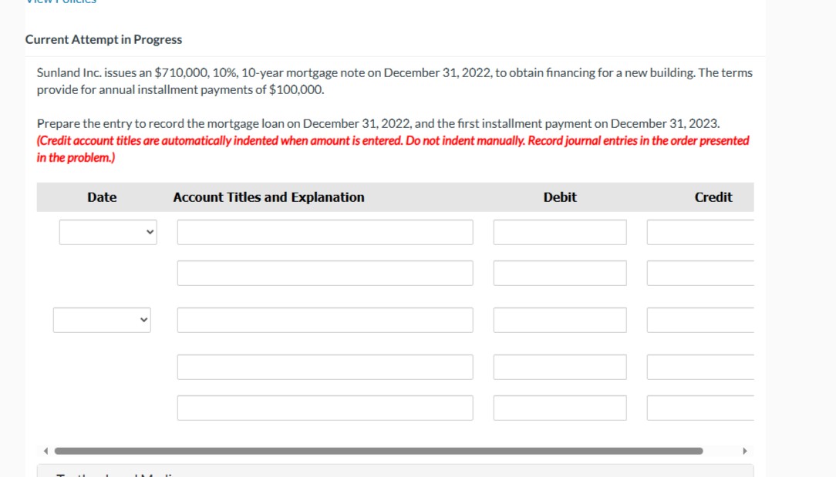Viewport: 836px width, 477px height.
Task: Click the third row Debit amount field
Action: (x=560, y=319)
